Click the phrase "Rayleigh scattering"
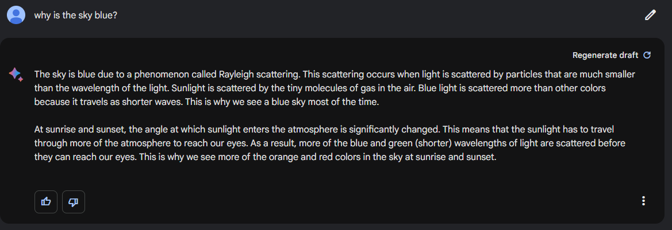The height and width of the screenshot is (230, 672). (x=260, y=75)
